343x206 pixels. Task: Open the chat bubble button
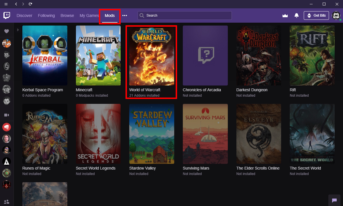click(334, 200)
